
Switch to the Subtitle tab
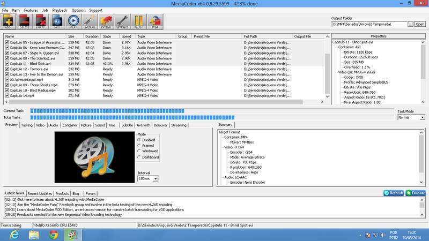pyautogui.click(x=127, y=125)
